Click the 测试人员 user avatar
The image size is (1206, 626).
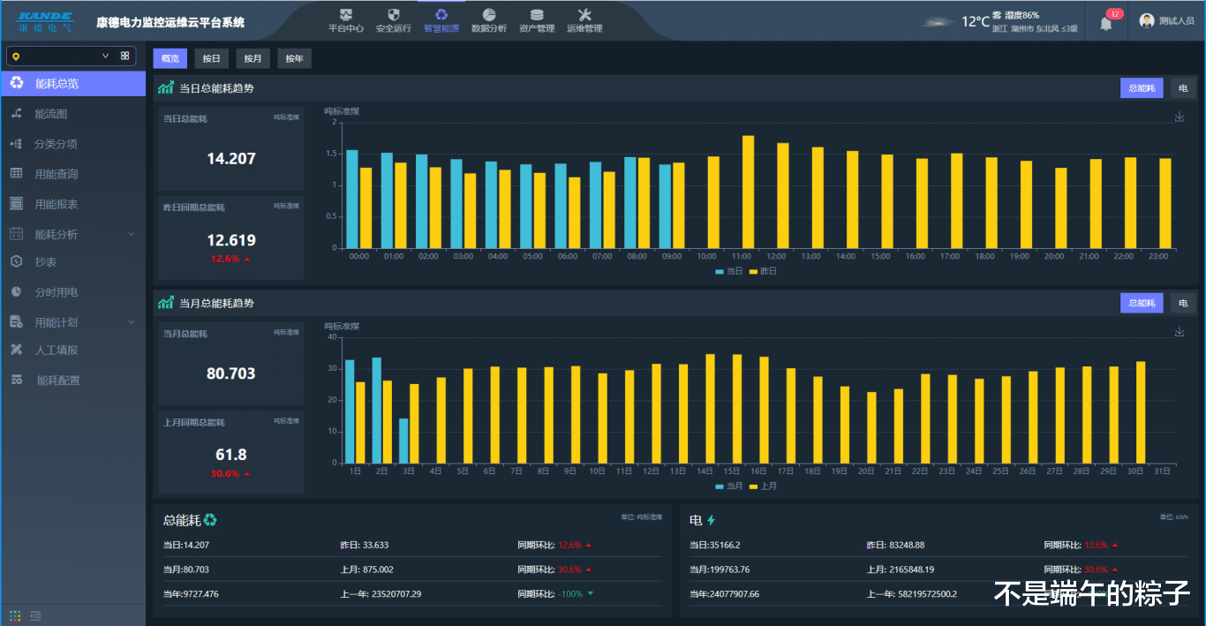point(1147,21)
